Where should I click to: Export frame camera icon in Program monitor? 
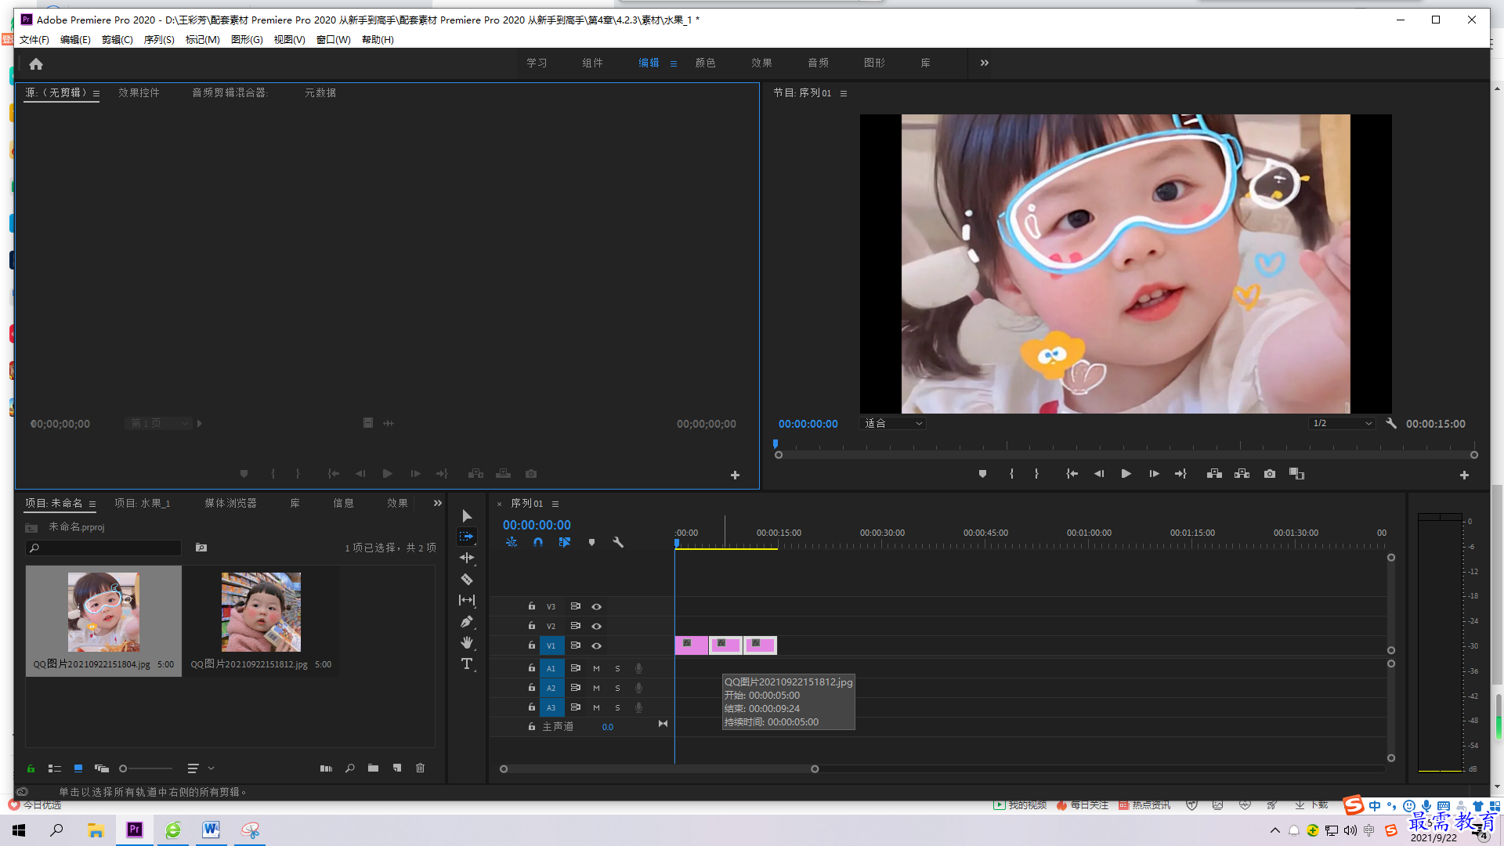pos(1270,474)
